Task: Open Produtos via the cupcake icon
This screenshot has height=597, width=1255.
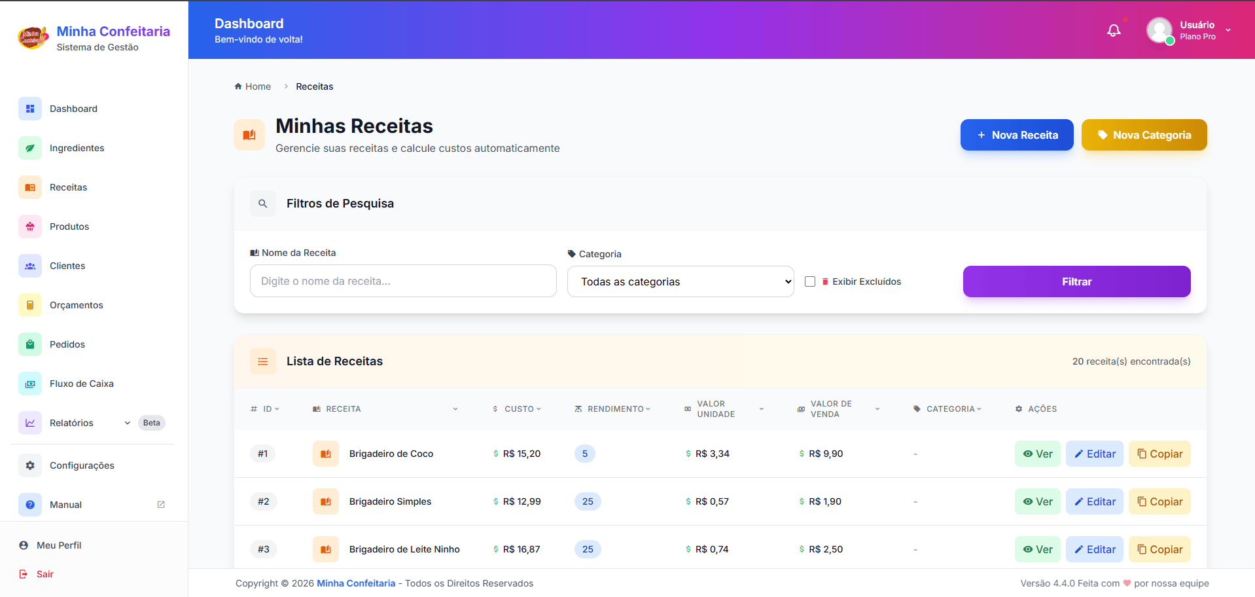Action: click(x=30, y=226)
